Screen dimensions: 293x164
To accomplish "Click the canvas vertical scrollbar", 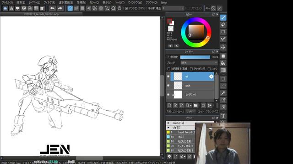I will pyautogui.click(x=162, y=86).
